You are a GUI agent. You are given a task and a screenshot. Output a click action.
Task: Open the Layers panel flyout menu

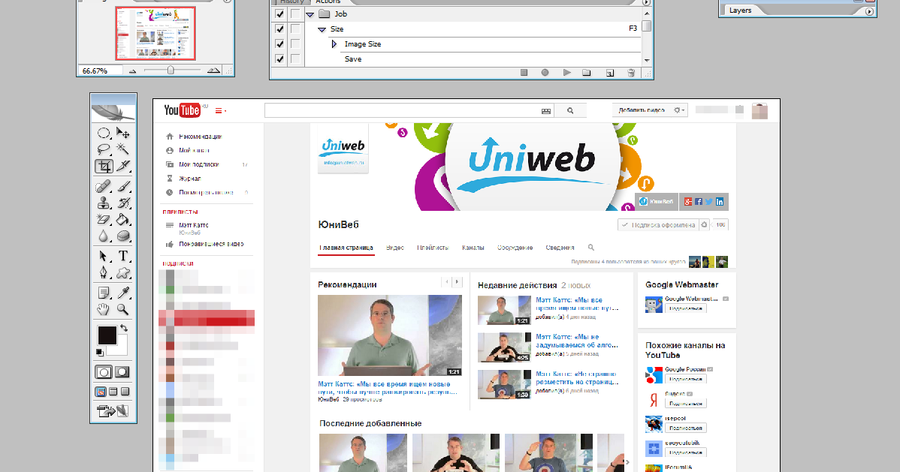click(869, 11)
